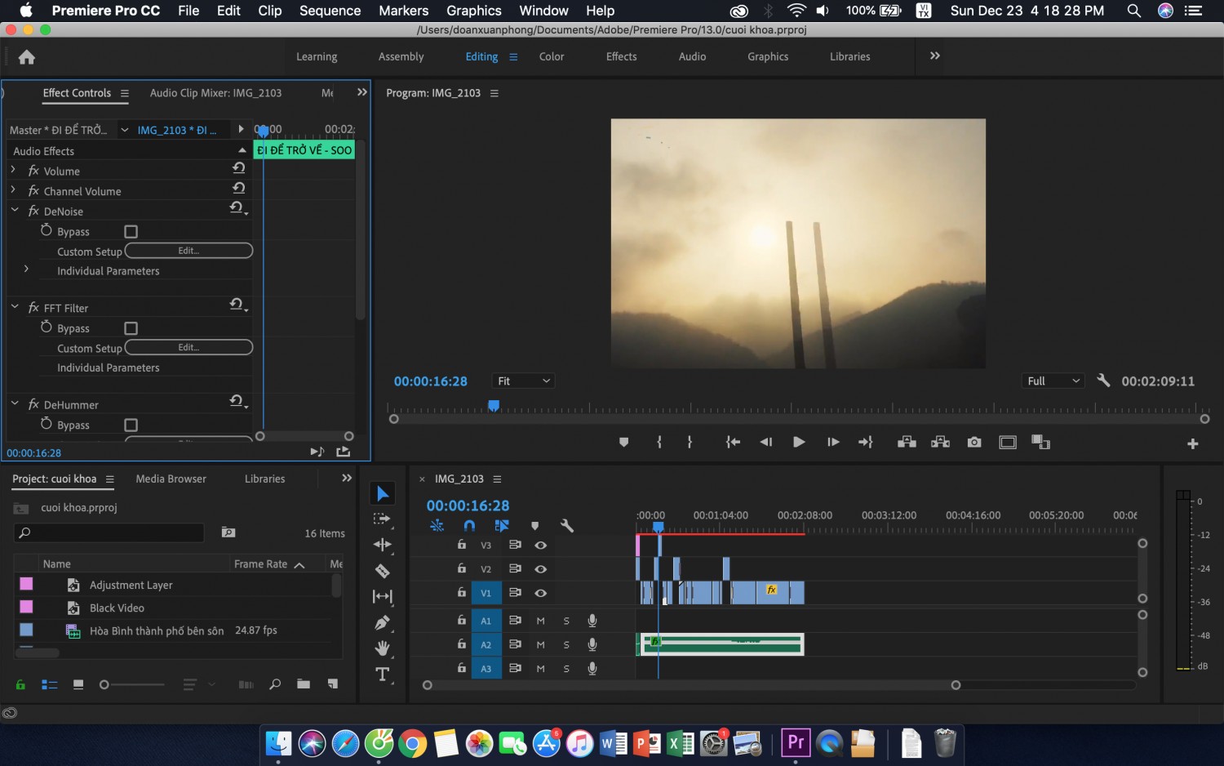Click the Program monitor playhead marker
1224x766 pixels.
(x=494, y=406)
